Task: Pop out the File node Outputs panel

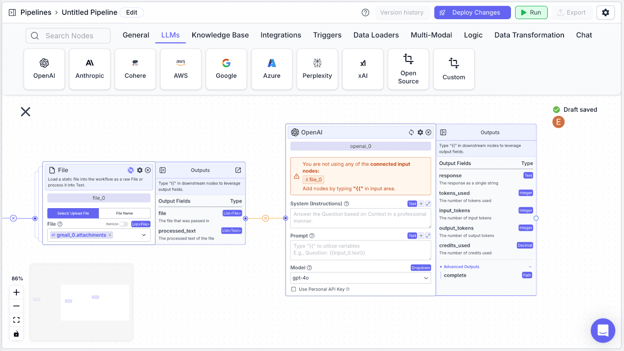Action: [238, 170]
